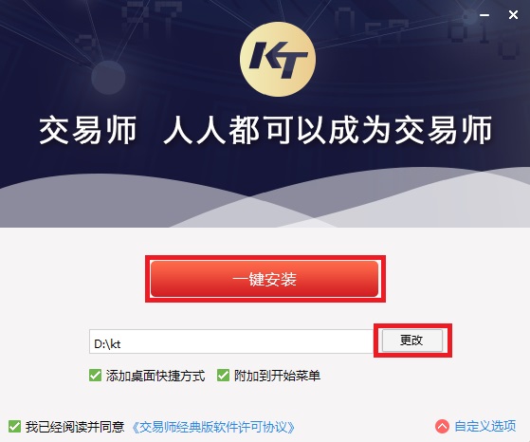Click the 附加到开始菜单 label text

(x=277, y=376)
